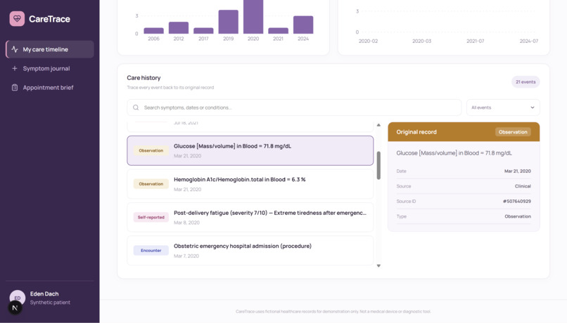Viewport: 567px width, 323px height.
Task: Click the Care history heading
Action: point(144,78)
